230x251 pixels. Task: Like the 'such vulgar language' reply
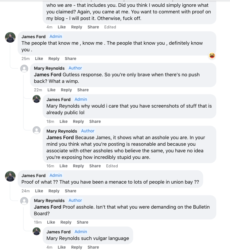click(62, 247)
